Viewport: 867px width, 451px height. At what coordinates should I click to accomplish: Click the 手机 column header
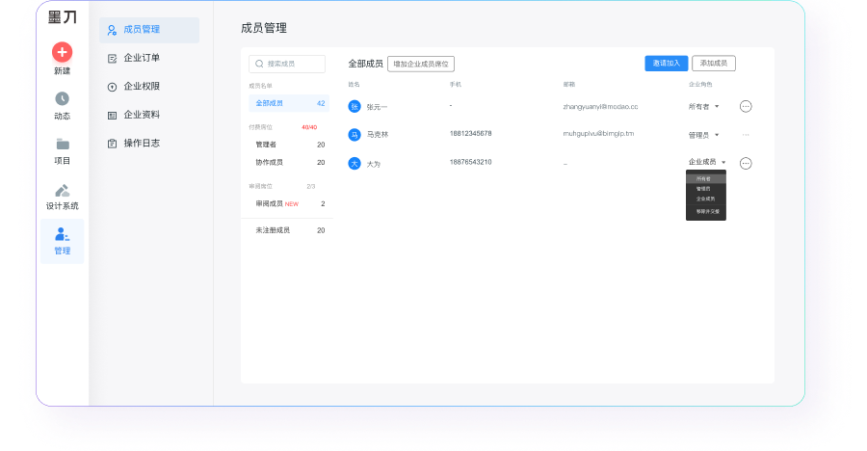pyautogui.click(x=455, y=84)
